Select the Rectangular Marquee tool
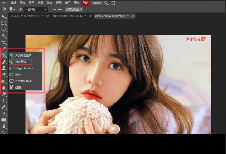This screenshot has width=226, height=154. click(x=4, y=23)
